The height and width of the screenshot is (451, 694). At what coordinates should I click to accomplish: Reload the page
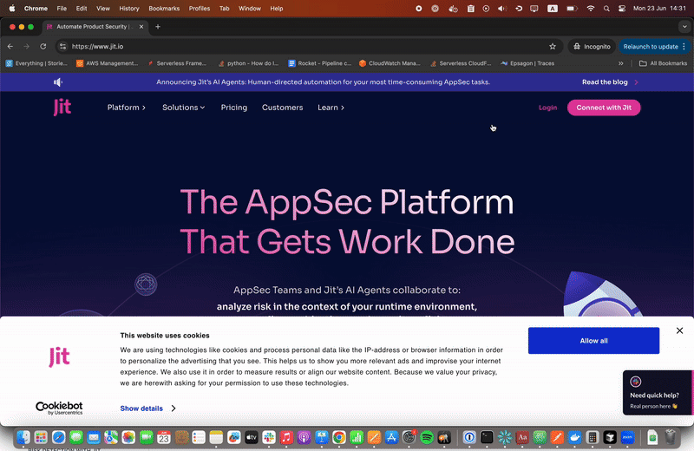(x=43, y=47)
